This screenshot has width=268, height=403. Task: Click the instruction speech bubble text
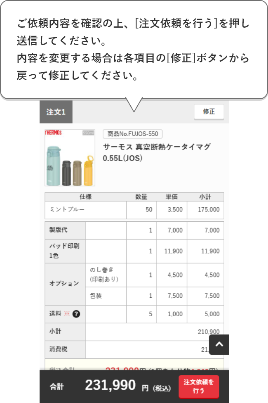(132, 50)
